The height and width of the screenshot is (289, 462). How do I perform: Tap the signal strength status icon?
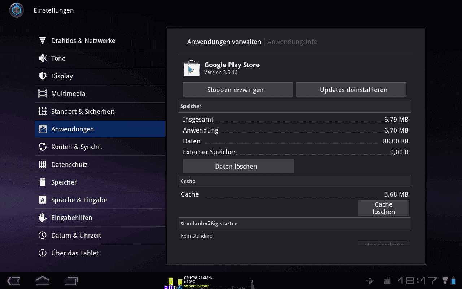(445, 281)
